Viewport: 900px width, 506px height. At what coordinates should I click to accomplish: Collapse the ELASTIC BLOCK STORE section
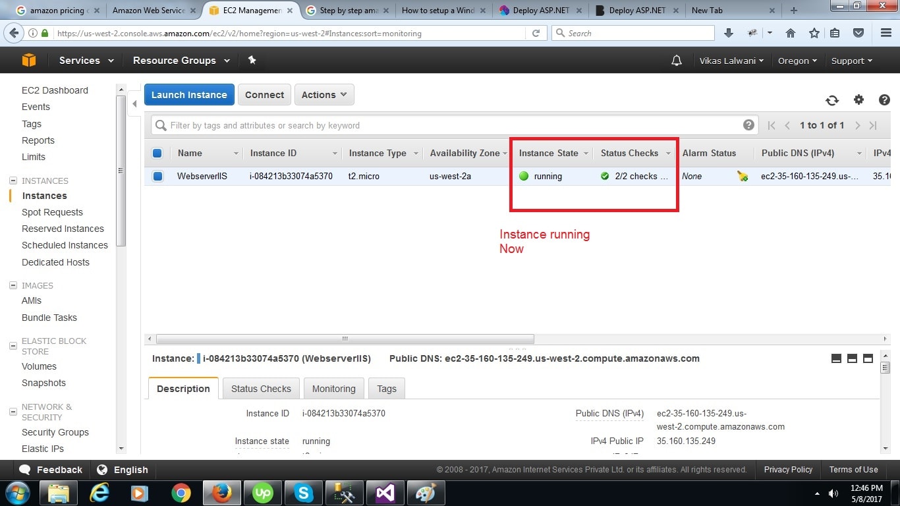[x=13, y=346]
